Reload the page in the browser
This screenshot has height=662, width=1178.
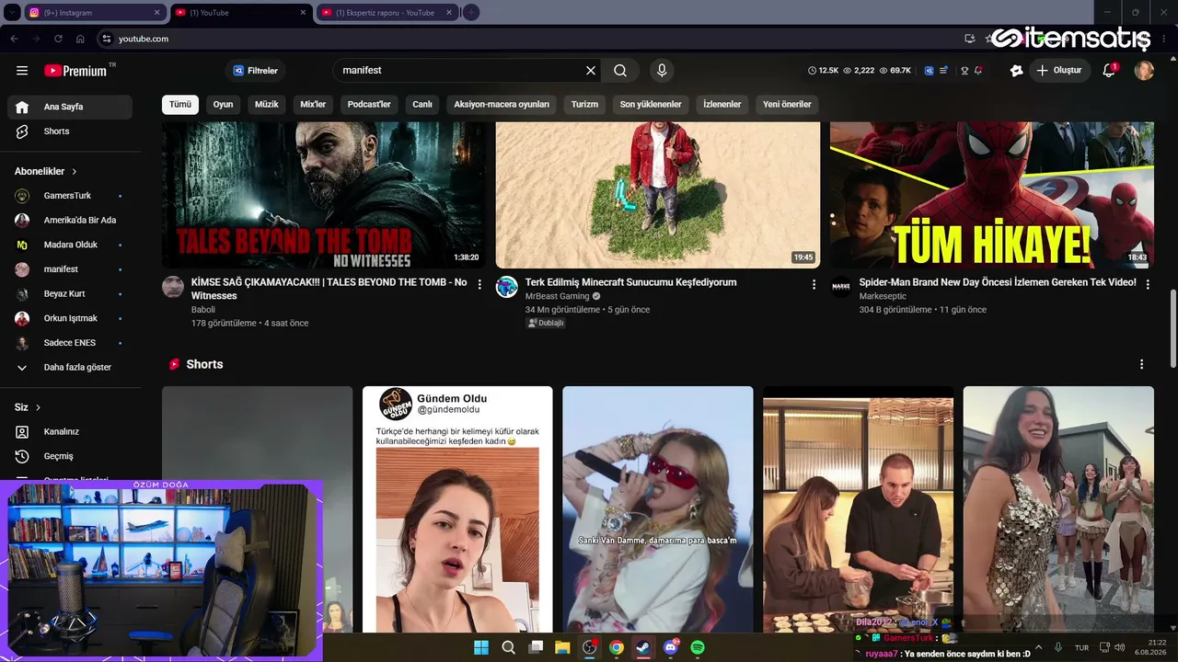[58, 39]
